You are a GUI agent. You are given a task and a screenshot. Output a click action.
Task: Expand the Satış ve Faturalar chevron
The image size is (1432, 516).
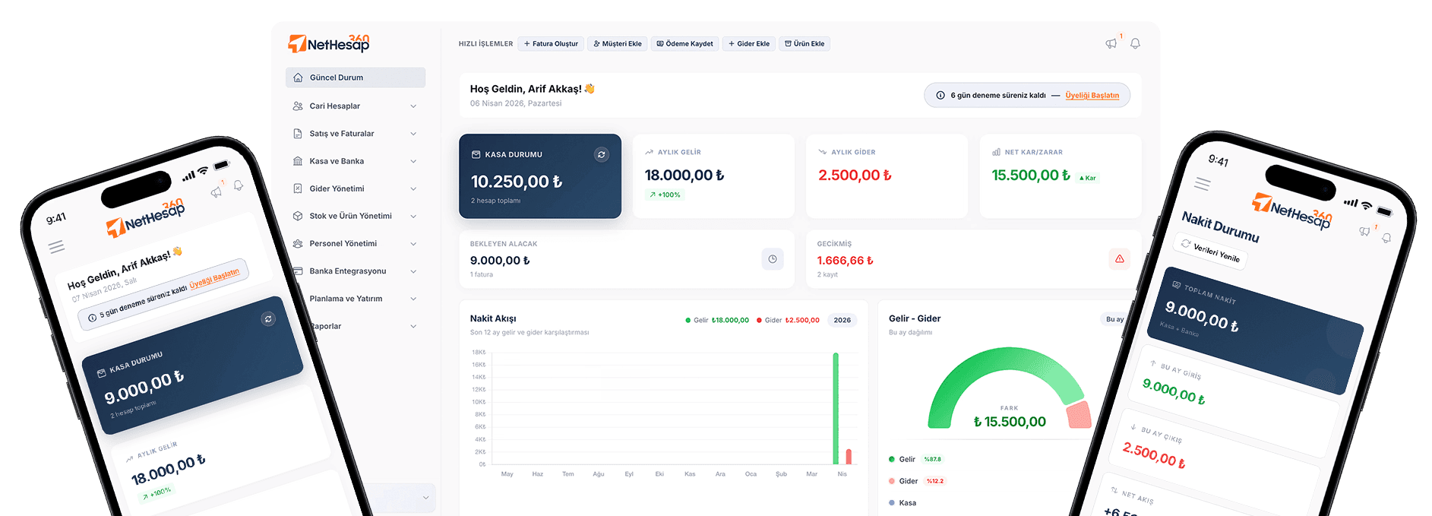(413, 134)
